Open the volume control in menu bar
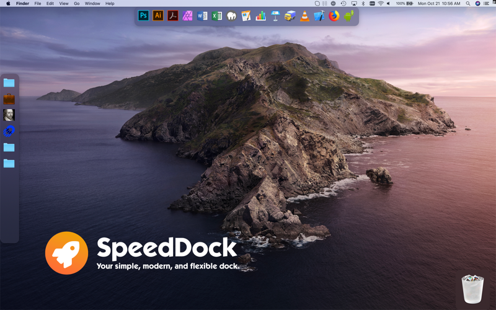This screenshot has width=496, height=310. pyautogui.click(x=389, y=4)
